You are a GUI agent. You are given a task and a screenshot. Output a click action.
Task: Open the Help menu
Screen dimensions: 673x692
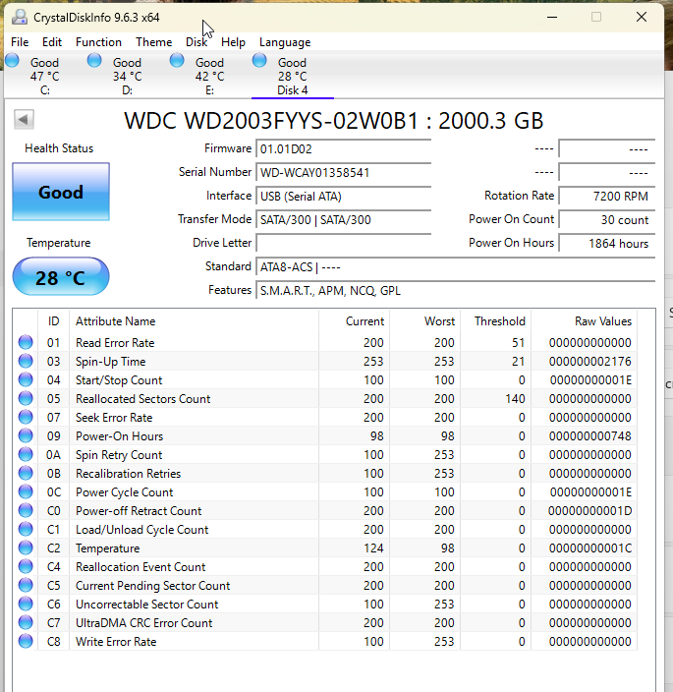tap(233, 42)
